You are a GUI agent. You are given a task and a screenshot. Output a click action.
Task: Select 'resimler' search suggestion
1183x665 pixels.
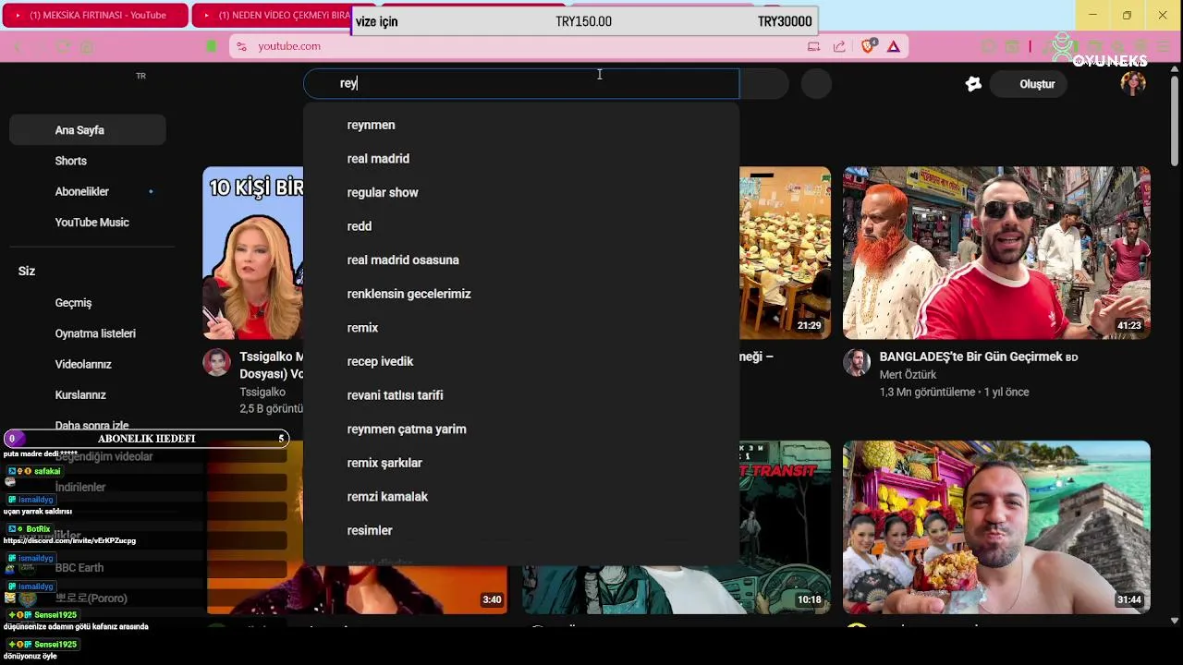coord(521,530)
